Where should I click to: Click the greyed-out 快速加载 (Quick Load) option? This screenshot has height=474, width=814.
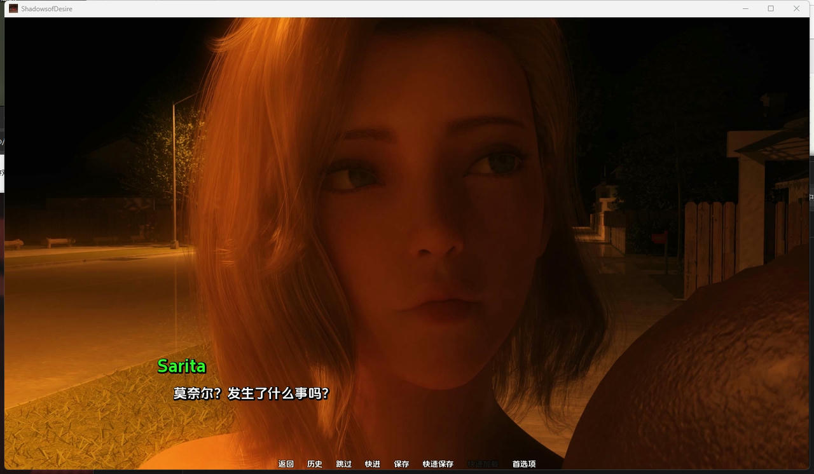pos(483,464)
